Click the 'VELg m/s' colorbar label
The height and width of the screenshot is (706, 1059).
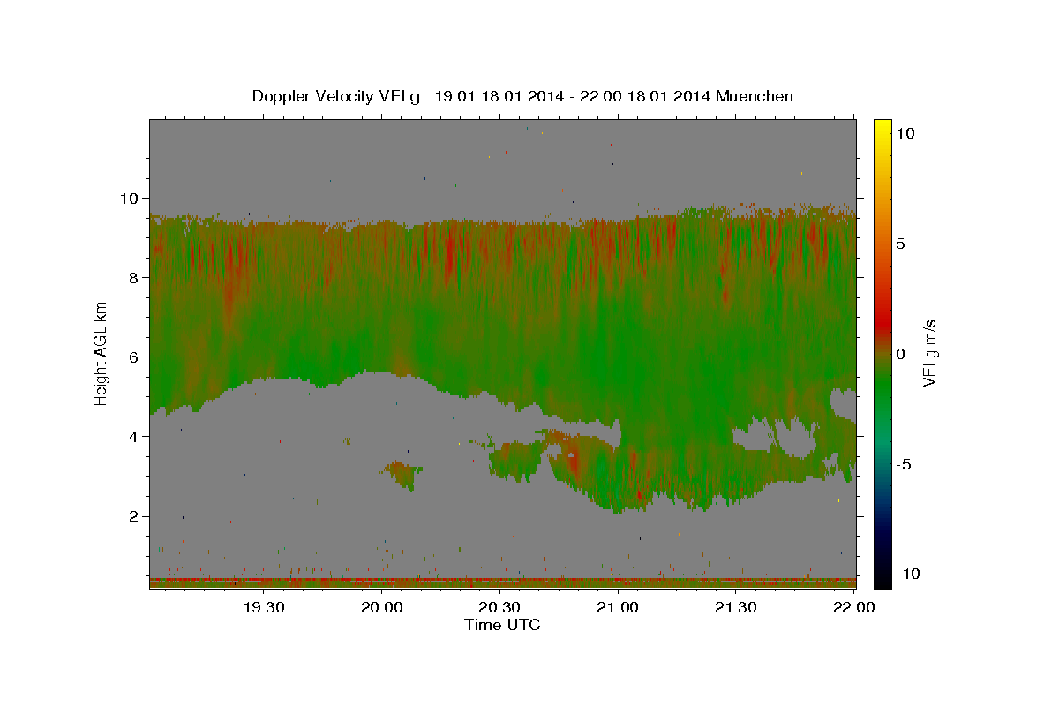[x=929, y=354]
